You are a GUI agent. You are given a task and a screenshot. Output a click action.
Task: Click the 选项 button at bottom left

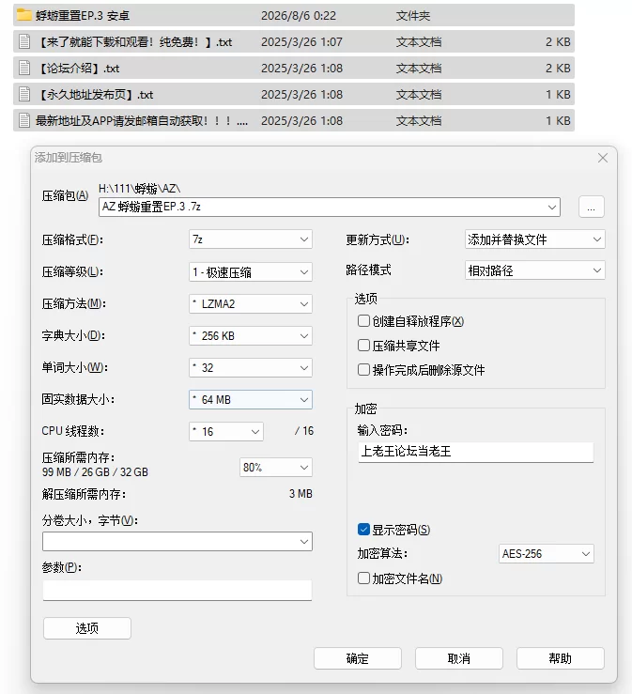(87, 628)
